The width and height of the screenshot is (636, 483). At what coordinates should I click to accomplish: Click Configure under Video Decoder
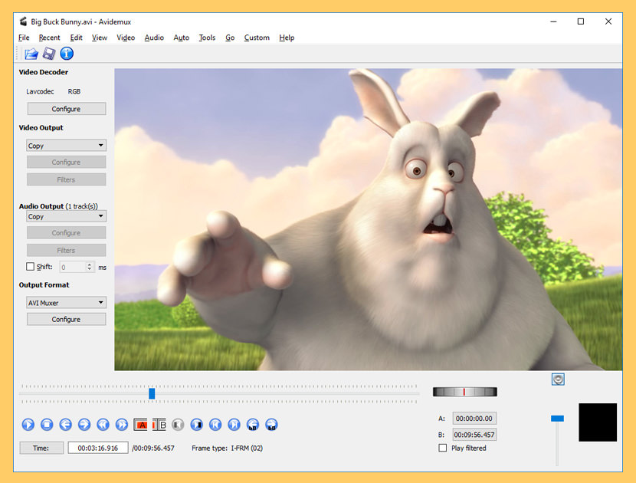click(x=67, y=109)
